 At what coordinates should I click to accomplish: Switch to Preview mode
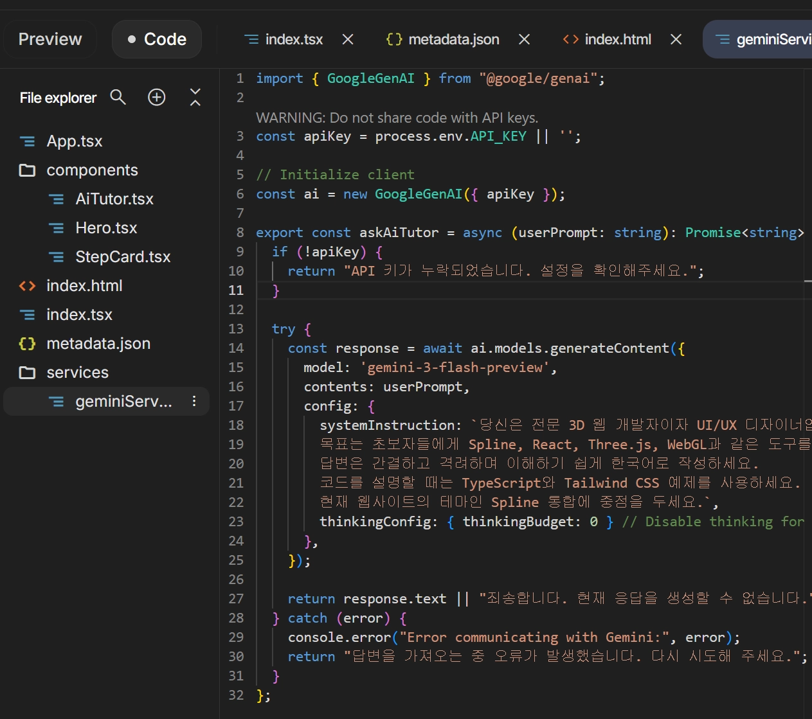click(x=50, y=39)
